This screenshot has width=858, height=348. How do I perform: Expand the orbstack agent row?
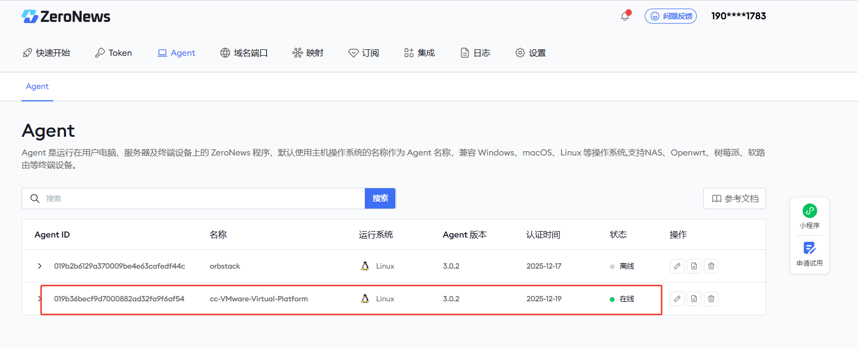pyautogui.click(x=40, y=266)
